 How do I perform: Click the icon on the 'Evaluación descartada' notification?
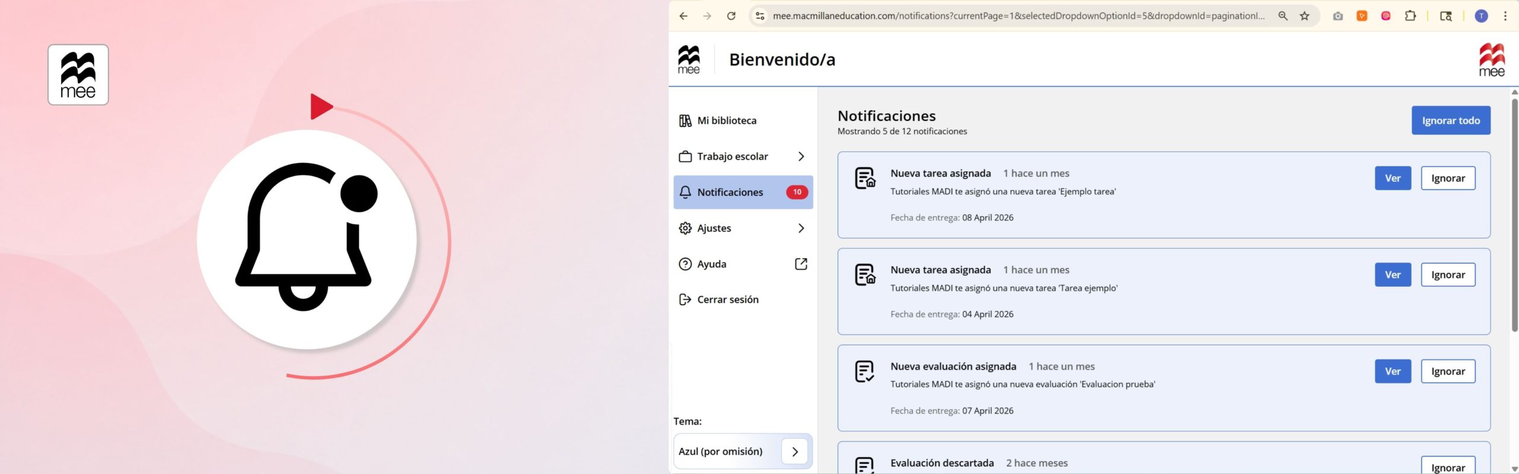point(865,465)
